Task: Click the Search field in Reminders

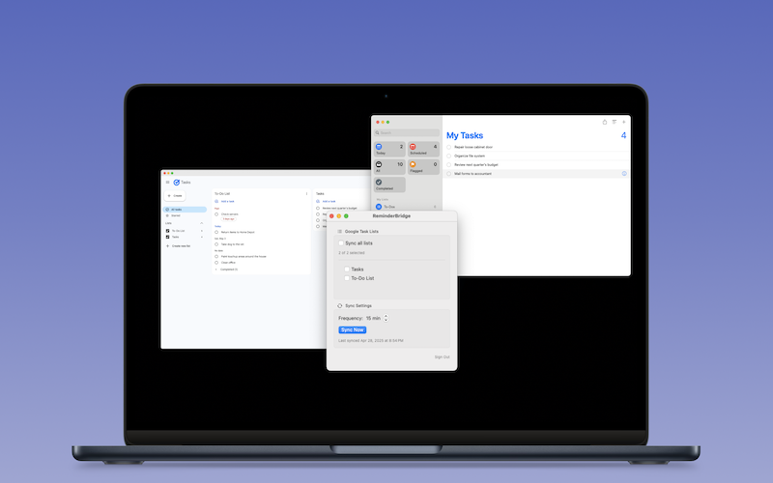Action: (x=406, y=132)
